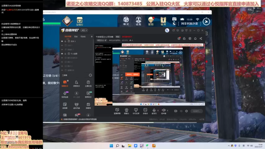Show the 文本 1 source with eye icon
265x149 pixels.
[62, 45]
